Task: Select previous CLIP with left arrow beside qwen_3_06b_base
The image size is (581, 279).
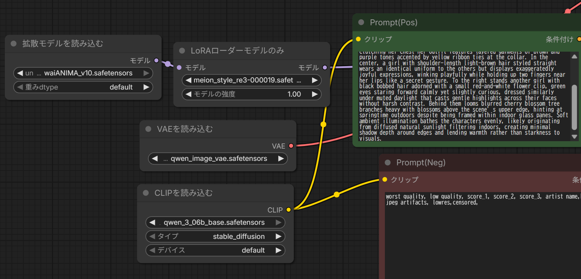Action: (152, 223)
